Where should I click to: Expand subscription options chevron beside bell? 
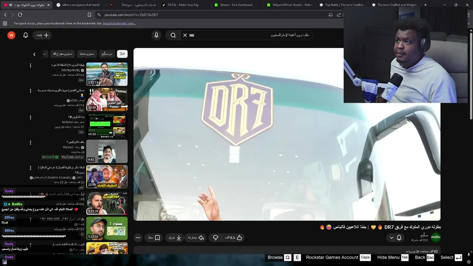tap(391, 238)
